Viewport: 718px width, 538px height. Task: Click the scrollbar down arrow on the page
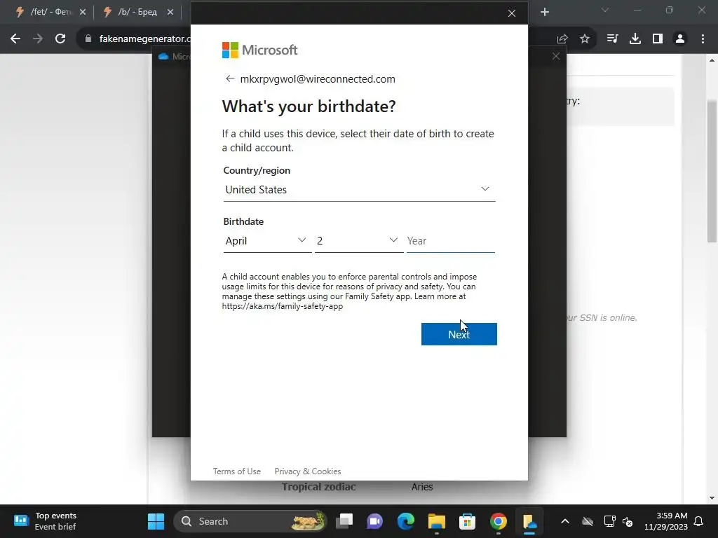point(712,498)
